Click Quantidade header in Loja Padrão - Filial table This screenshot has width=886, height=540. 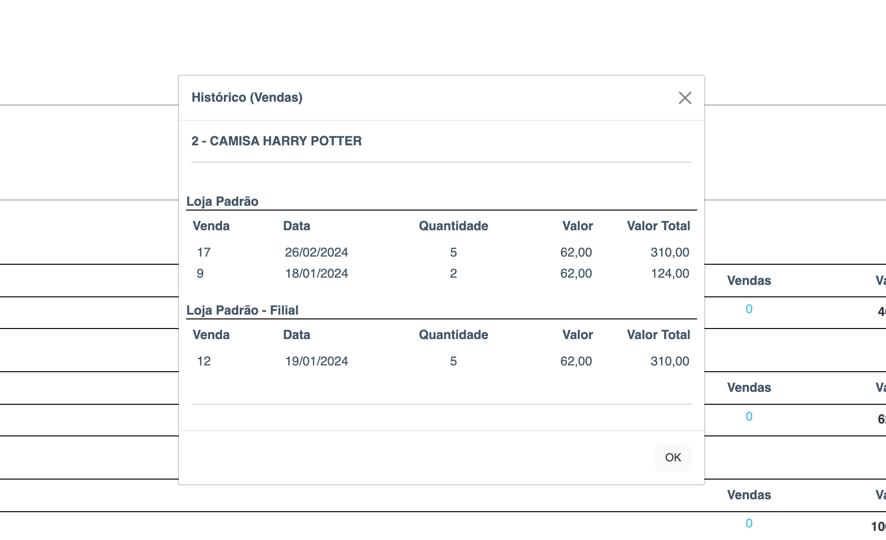click(453, 335)
